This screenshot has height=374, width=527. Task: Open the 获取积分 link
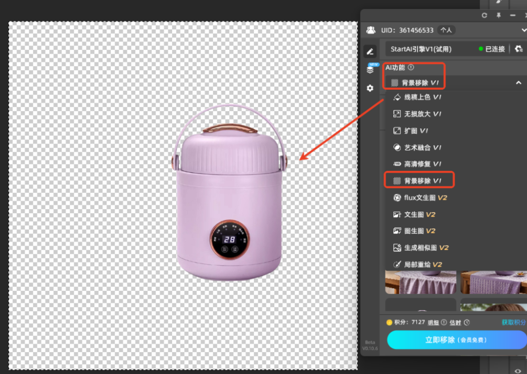click(x=513, y=322)
